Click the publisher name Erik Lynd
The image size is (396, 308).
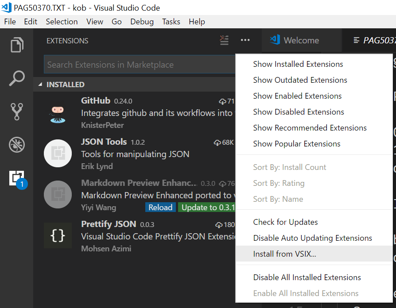(x=97, y=166)
